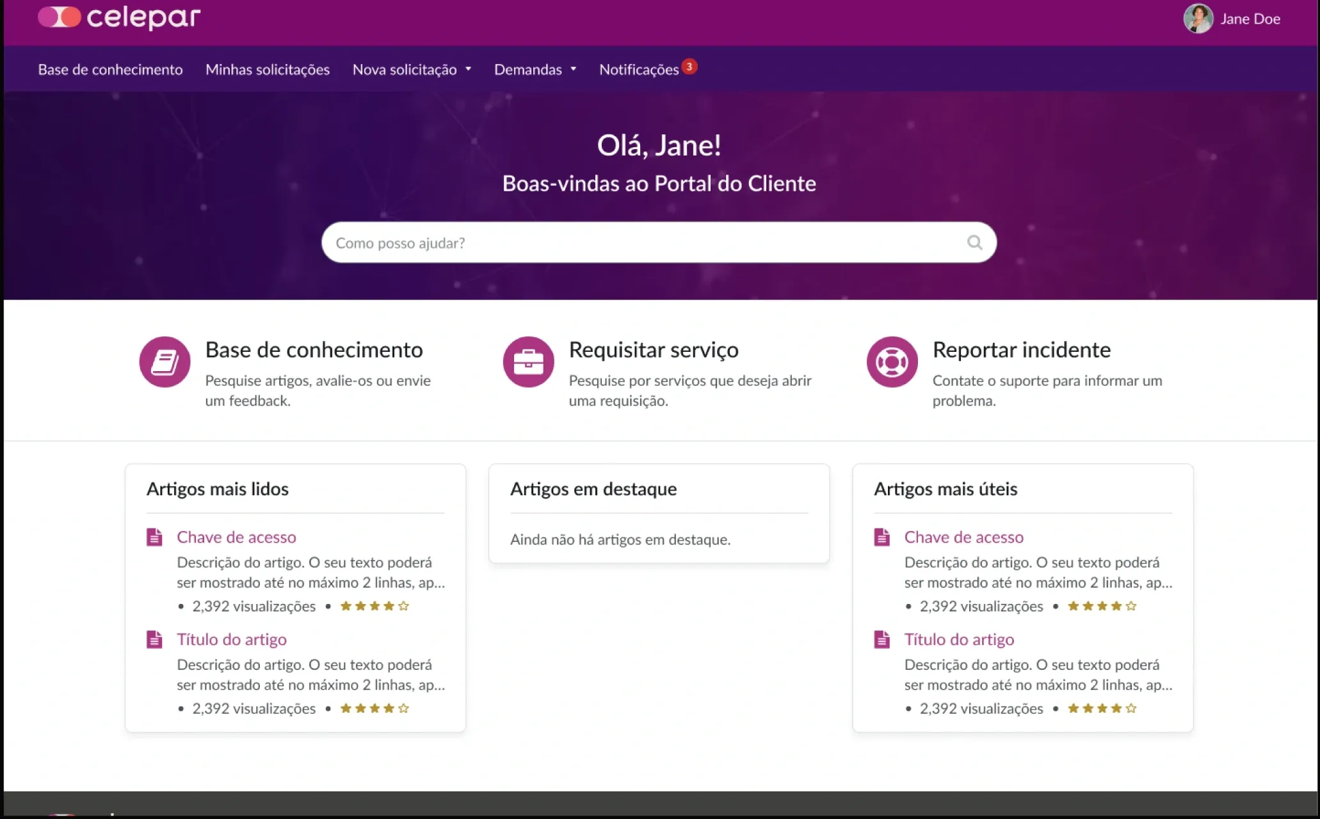Click star rating of Chave de acesso in Artigos mais úteis
Viewport: 1320px width, 819px height.
click(1102, 606)
